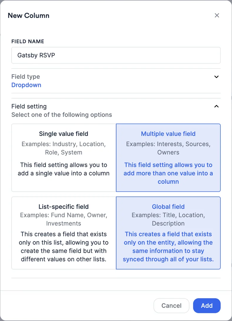Image resolution: width=232 pixels, height=321 pixels.
Task: Close the New Column dialog
Action: (x=217, y=15)
